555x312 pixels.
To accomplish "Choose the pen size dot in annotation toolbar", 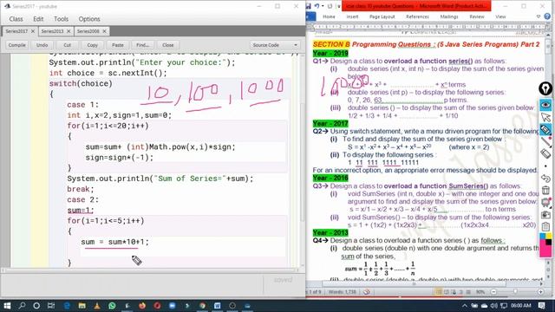I will [545, 166].
